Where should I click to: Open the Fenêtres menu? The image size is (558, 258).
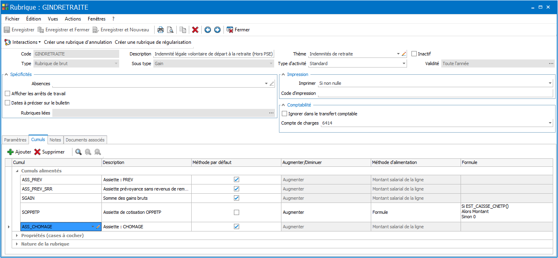point(97,19)
